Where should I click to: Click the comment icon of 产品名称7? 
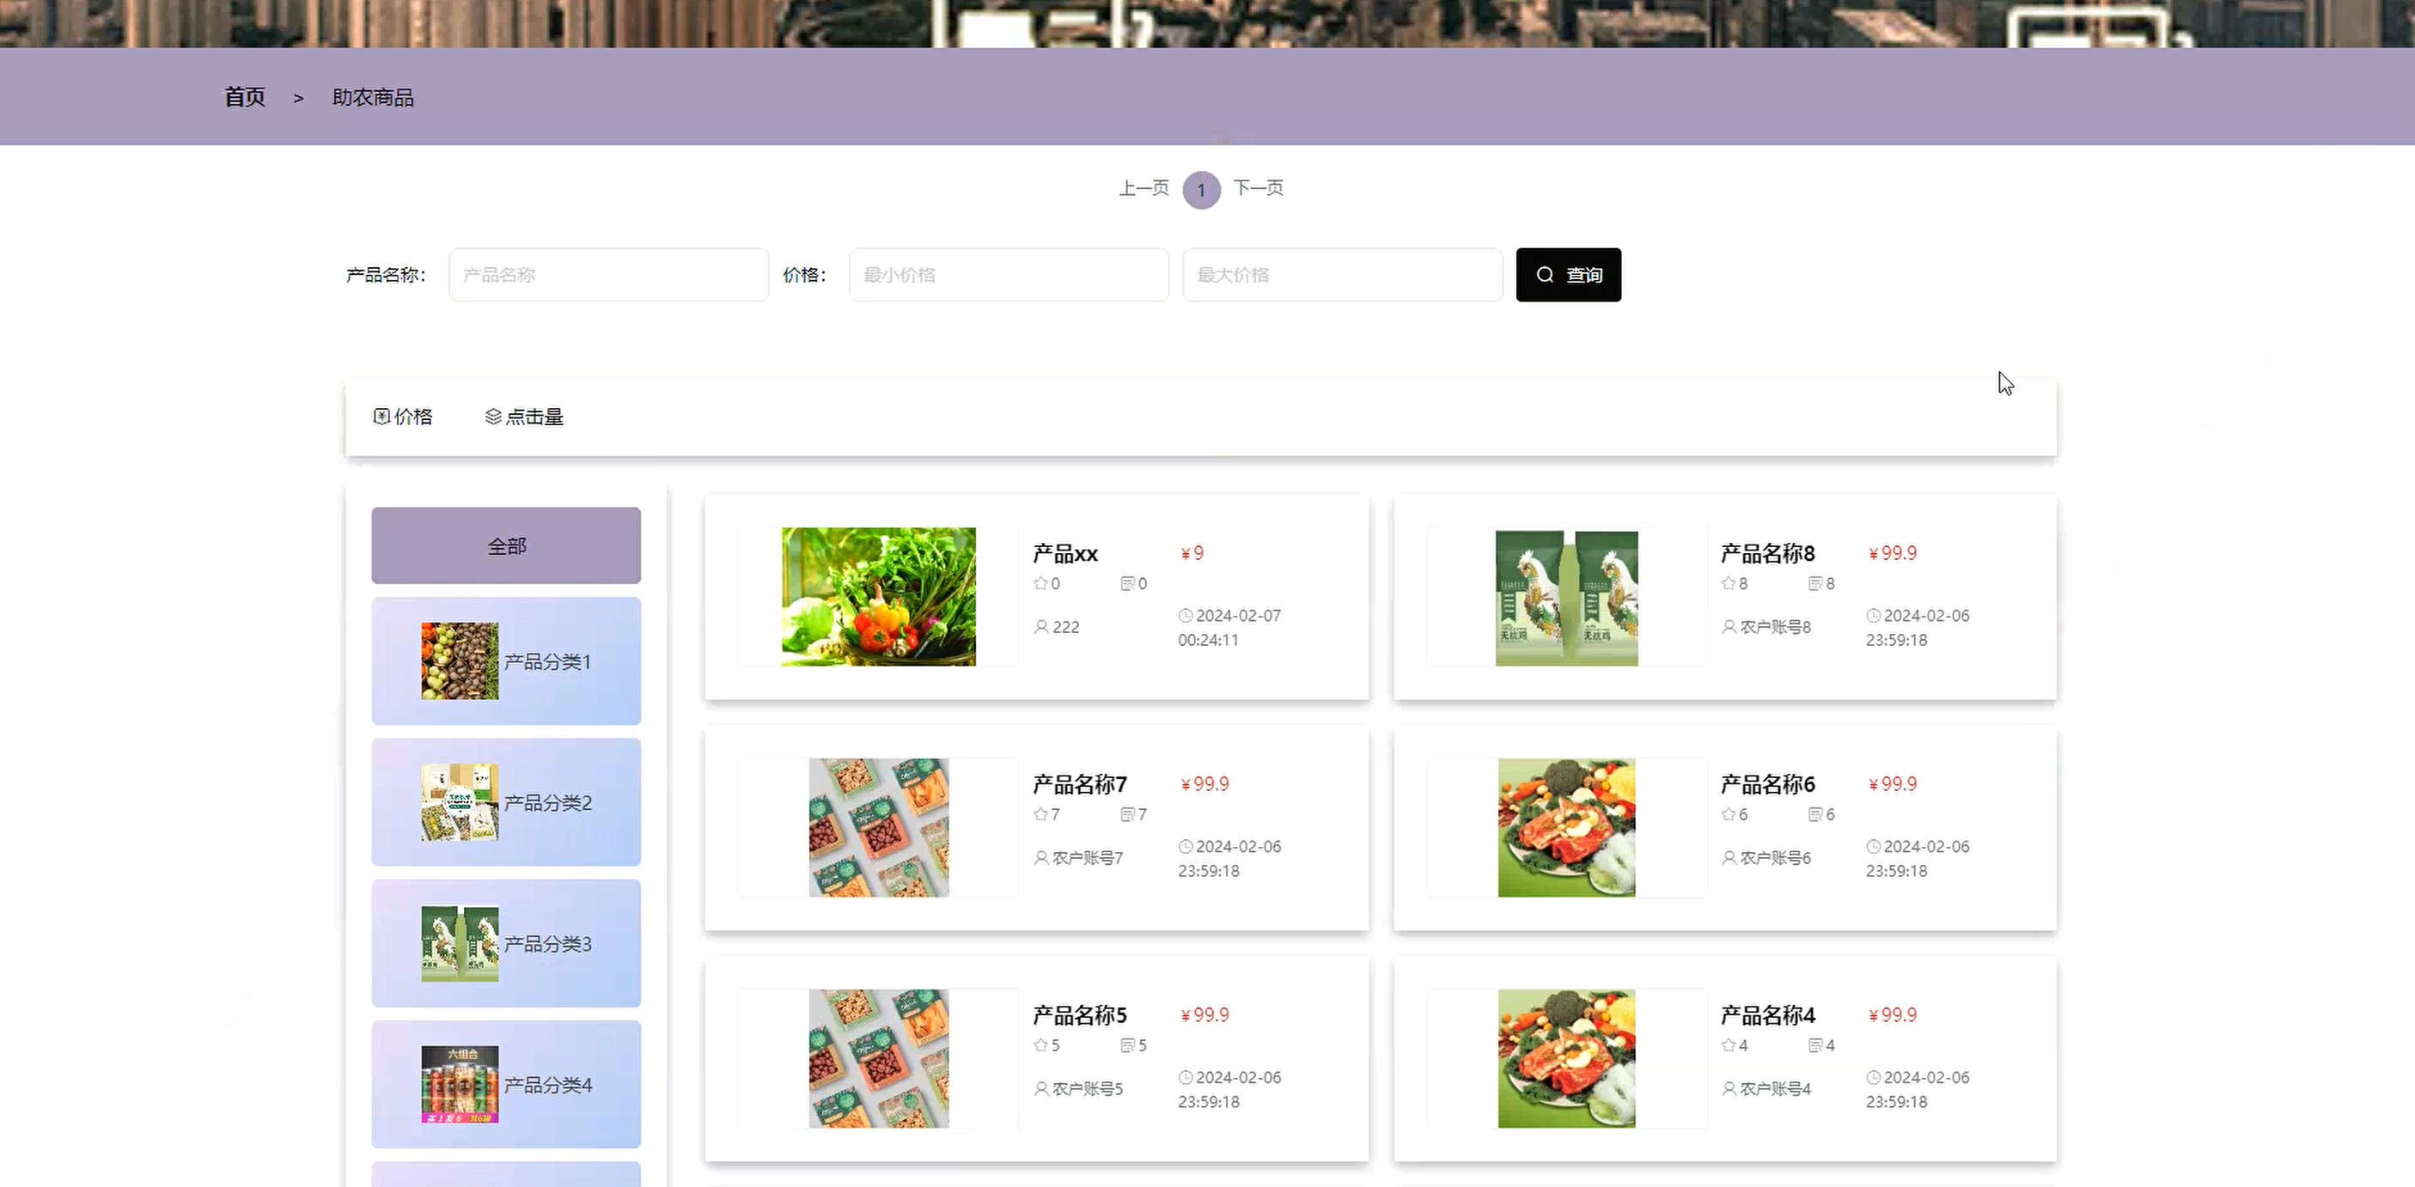(x=1128, y=814)
